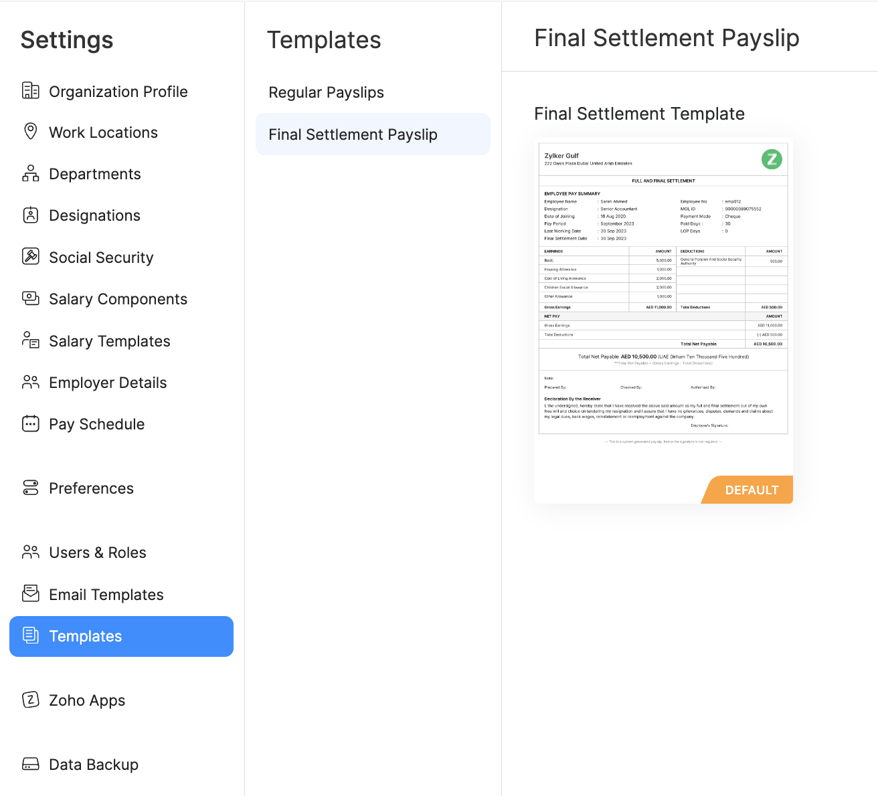878x796 pixels.
Task: Open the Final Settlement Template preview thumbnail
Action: coord(663,301)
